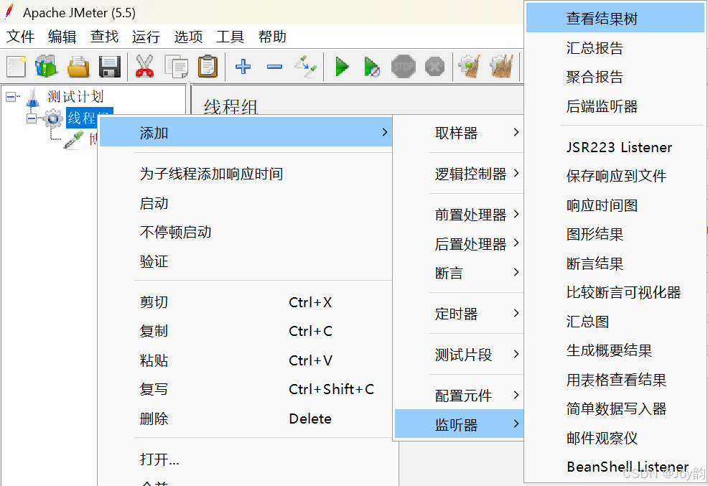Expand all with the blue plus icon
708x486 pixels.
tap(243, 67)
